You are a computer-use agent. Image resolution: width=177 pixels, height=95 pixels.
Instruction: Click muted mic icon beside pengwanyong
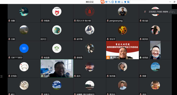click(x=108, y=21)
